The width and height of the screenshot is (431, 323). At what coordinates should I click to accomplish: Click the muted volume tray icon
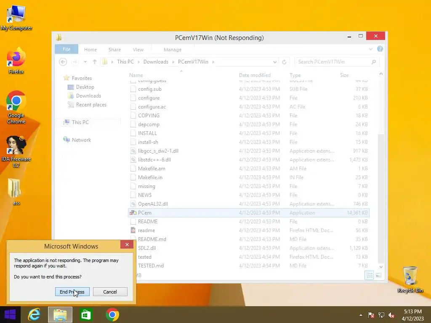(391, 315)
